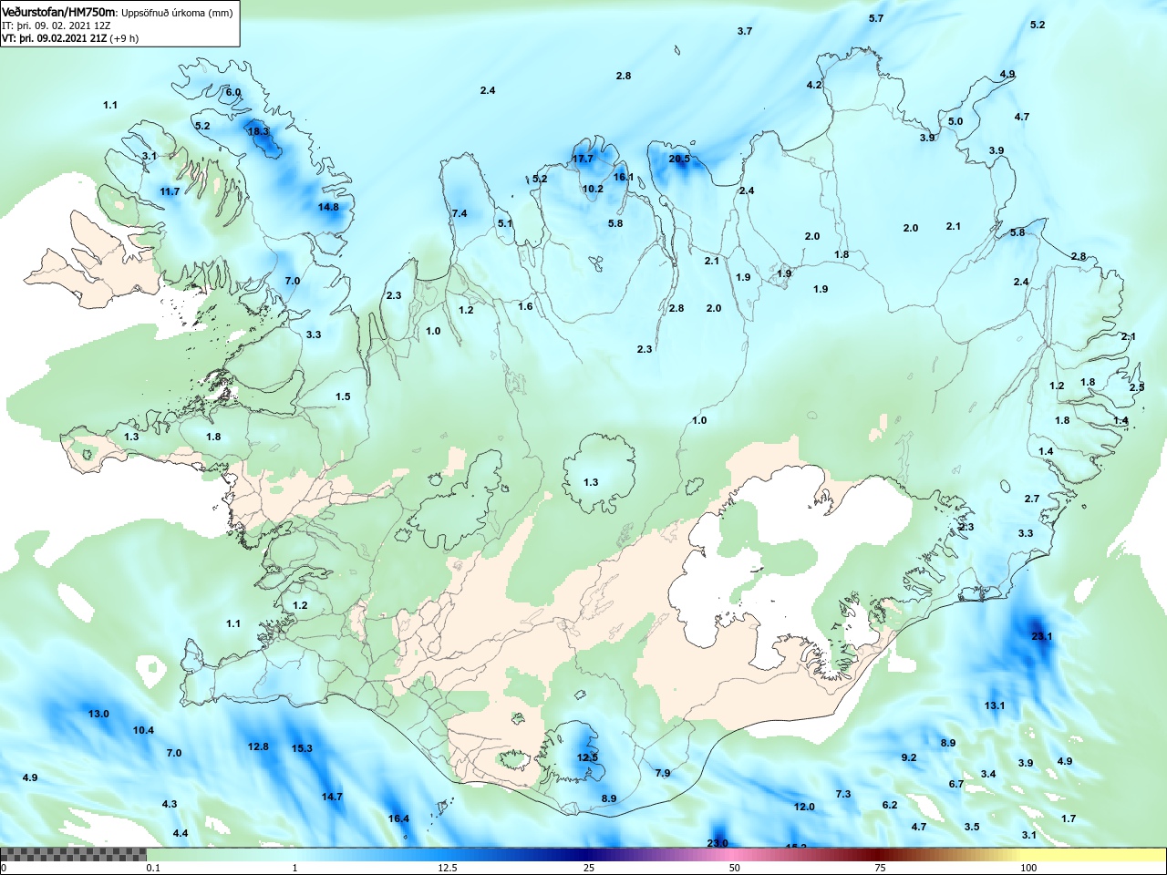Viewport: 1167px width, 875px height.
Task: Click the 6.7 precipitation value
Action: click(956, 784)
